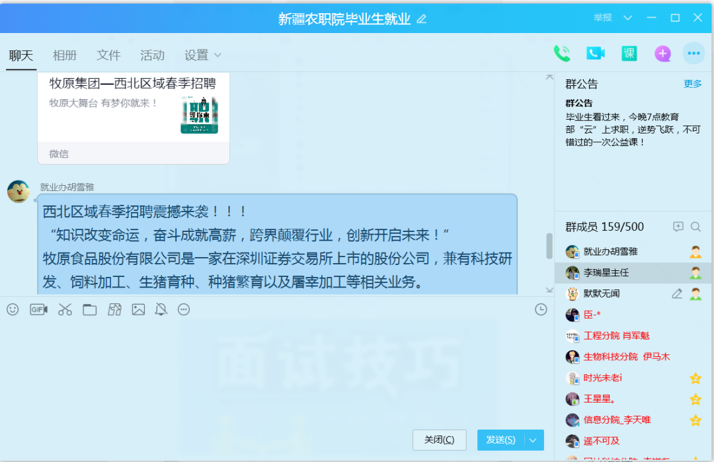Open the emoji picker
The image size is (714, 462).
(13, 309)
